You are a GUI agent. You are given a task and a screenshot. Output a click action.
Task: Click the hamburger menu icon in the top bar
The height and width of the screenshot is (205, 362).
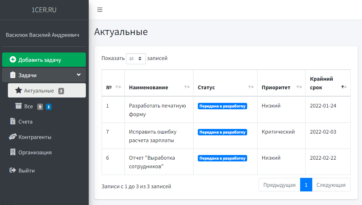point(100,10)
